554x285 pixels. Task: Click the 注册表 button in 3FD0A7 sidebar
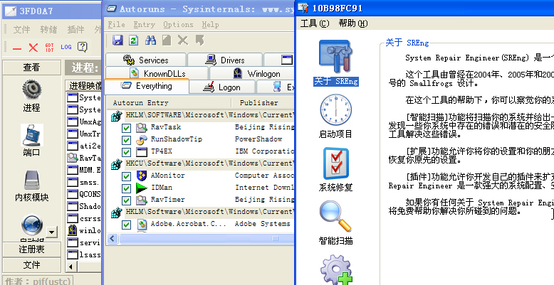pyautogui.click(x=32, y=249)
